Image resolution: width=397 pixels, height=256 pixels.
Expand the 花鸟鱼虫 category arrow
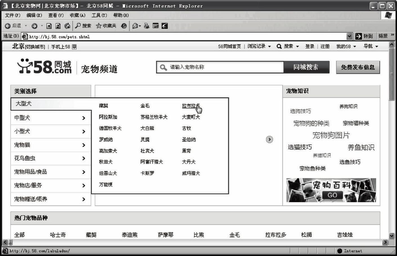point(84,159)
